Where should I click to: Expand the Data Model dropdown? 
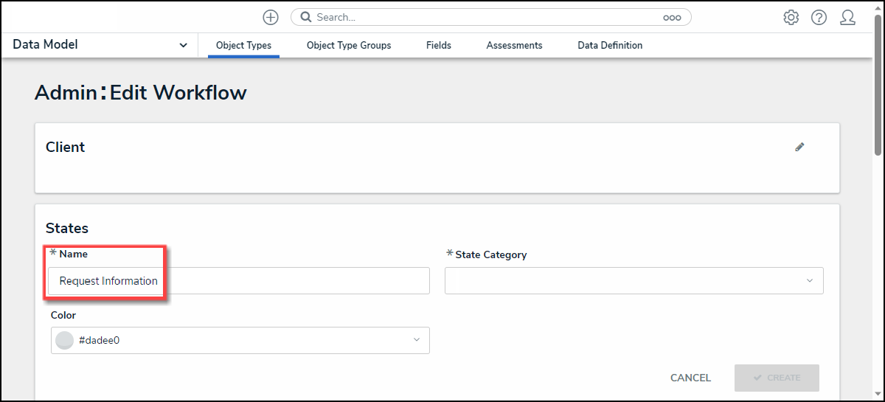(183, 45)
